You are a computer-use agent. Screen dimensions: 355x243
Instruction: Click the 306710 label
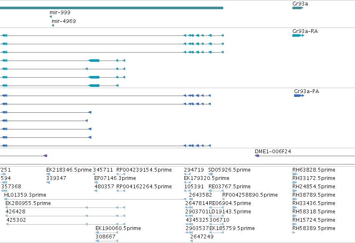tap(219, 220)
